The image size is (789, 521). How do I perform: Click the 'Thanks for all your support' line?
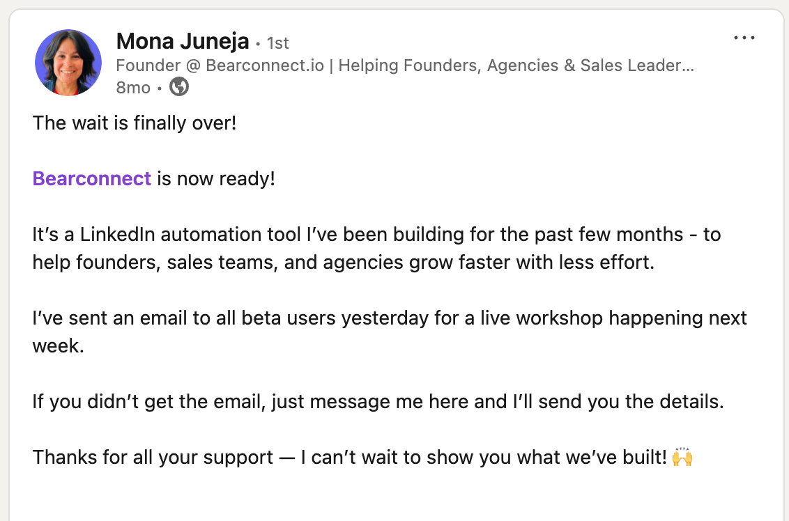click(348, 458)
